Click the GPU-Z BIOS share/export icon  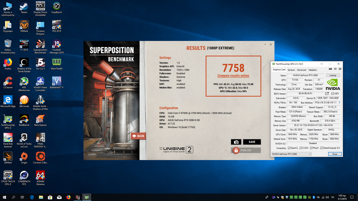click(x=327, y=93)
